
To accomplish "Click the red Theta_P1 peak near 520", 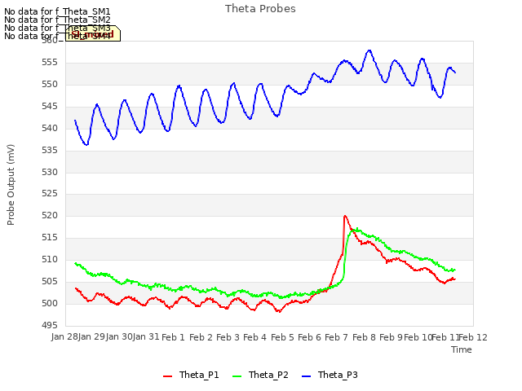I will click(345, 216).
